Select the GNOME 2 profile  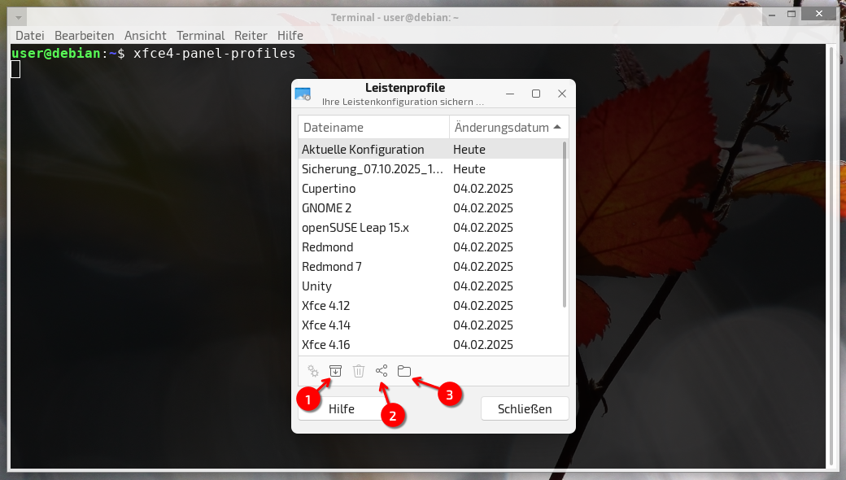coord(326,208)
